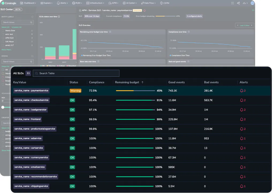Viewport: 274px width, 195px height.
Task: Check the APM: SLO entity label
Action: click(x=3, y=38)
